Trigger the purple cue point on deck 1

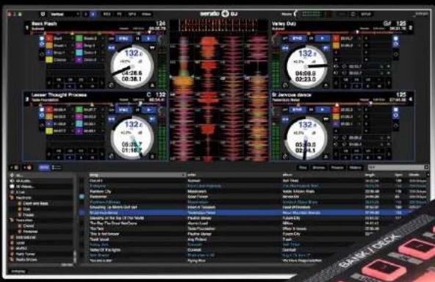[x=79, y=59]
